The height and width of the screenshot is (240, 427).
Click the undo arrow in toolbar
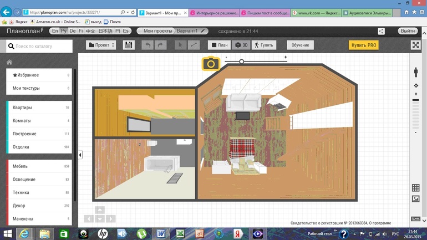[148, 45]
